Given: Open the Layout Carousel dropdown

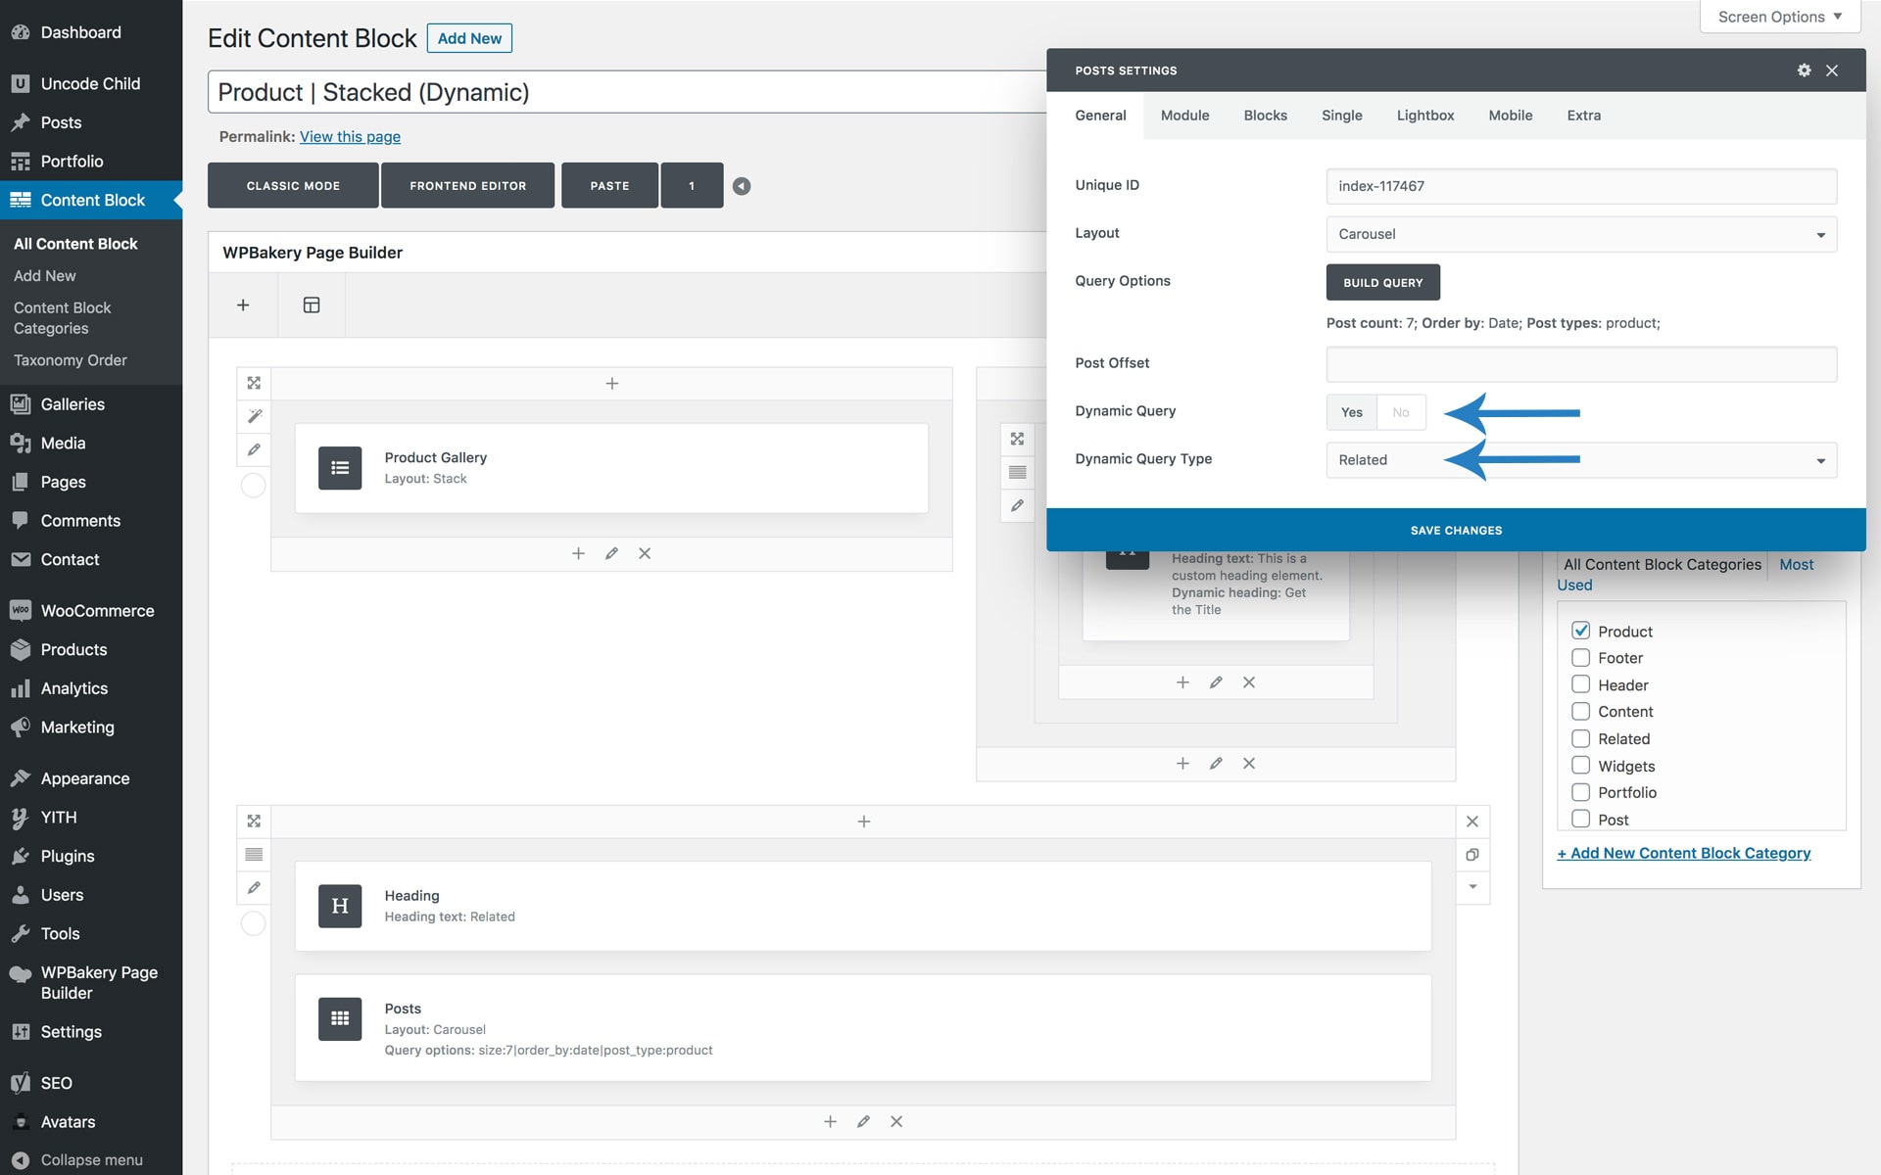Looking at the screenshot, I should tap(1580, 234).
